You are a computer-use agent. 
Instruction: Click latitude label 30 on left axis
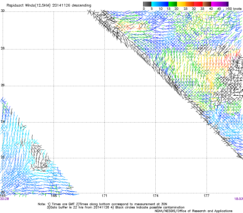(3, 11)
